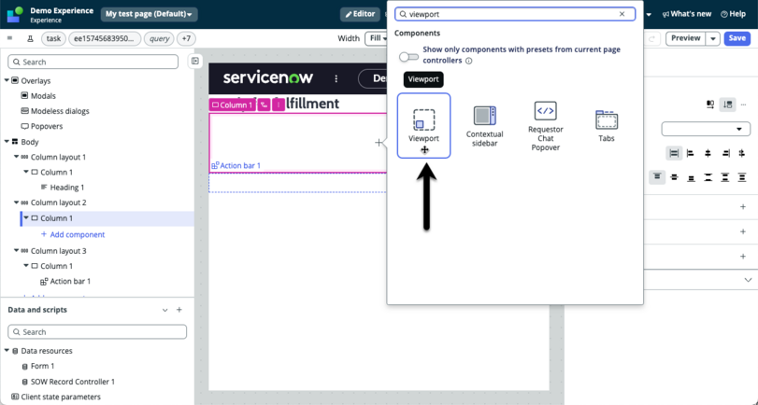Viewport: 758px width, 405px height.
Task: Click the query parameter pill
Action: (159, 38)
